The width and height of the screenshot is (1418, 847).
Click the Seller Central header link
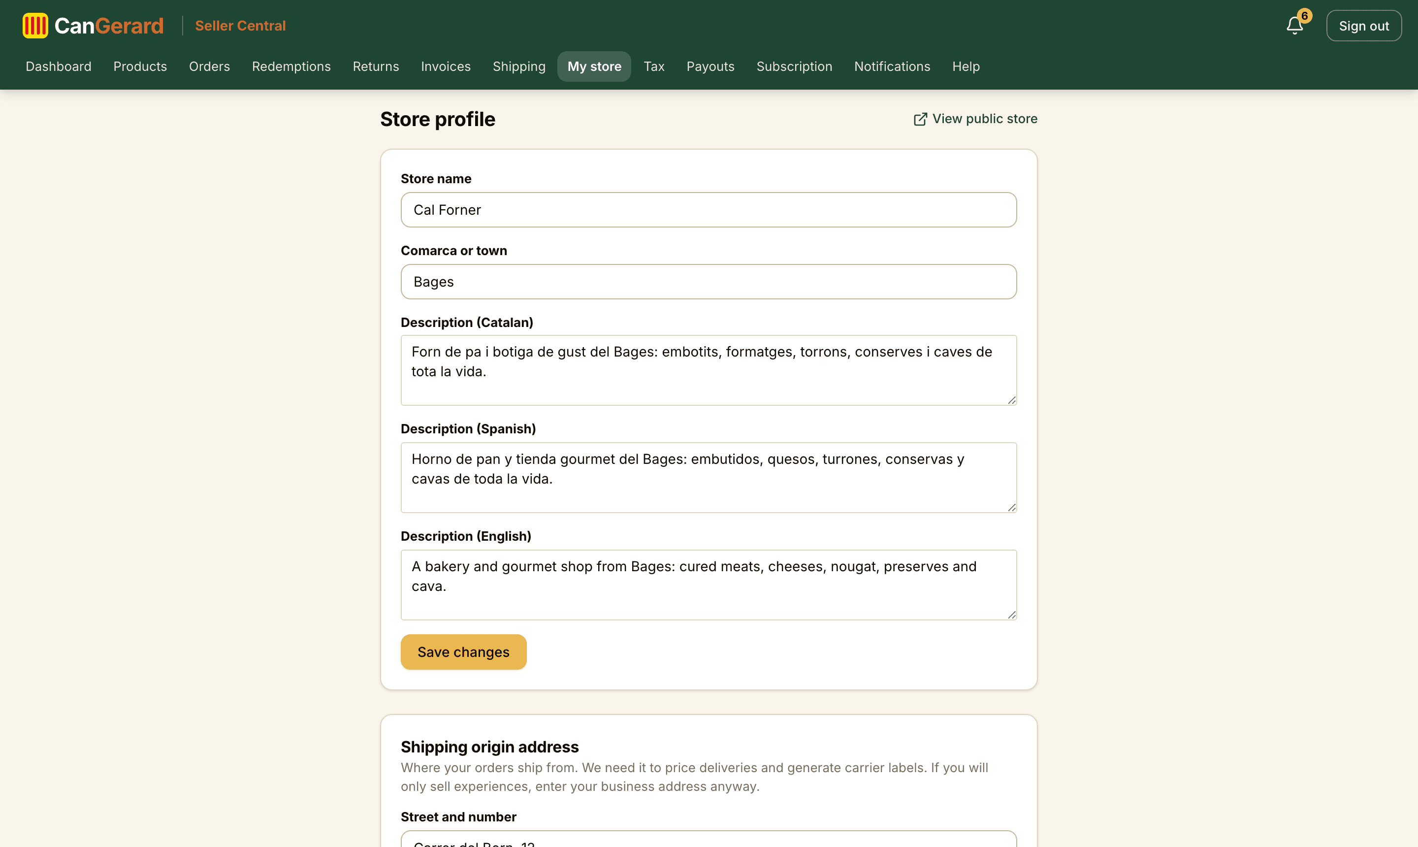(240, 26)
